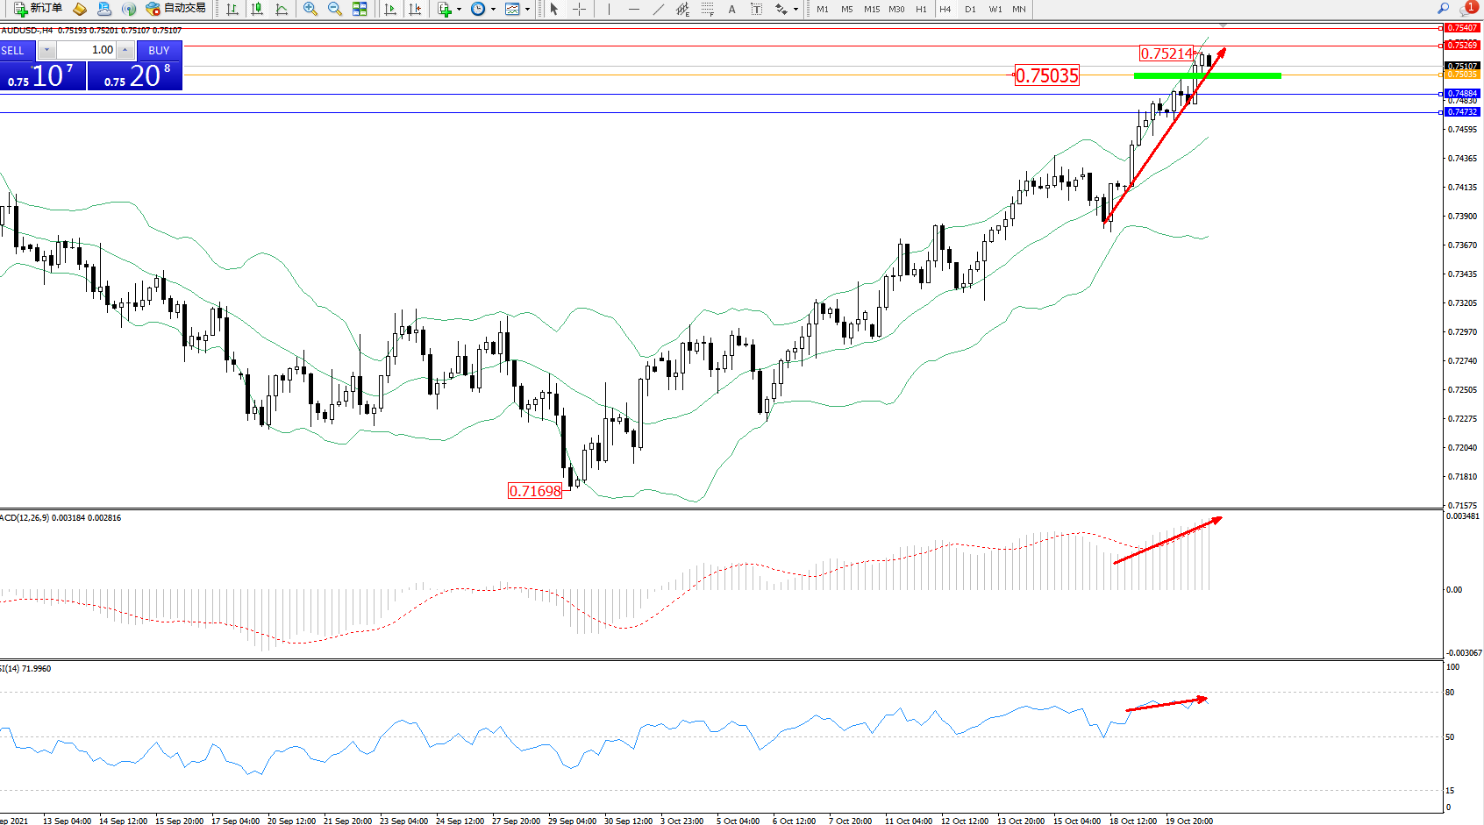Switch to the D1 timeframe

[x=970, y=9]
